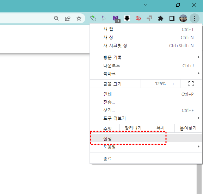Click the share page icon
Viewport: 203px width, 194px height.
[68, 18]
